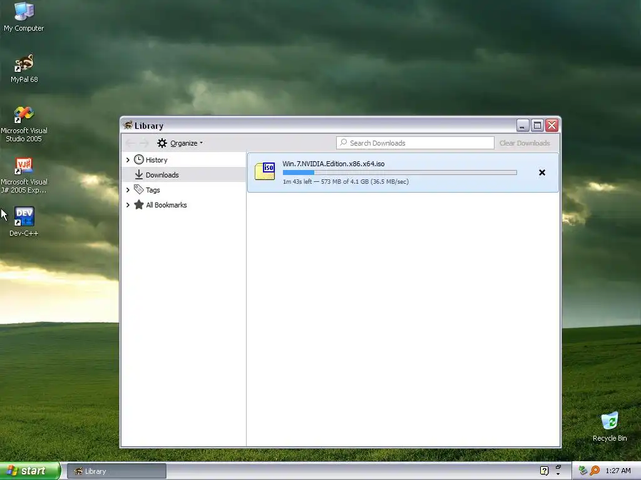Image resolution: width=641 pixels, height=480 pixels.
Task: Select the Microsoft Visual J# 2005 Express shortcut
Action: pos(24,176)
